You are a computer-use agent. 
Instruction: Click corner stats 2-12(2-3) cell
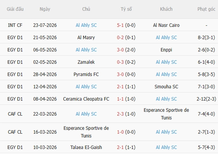(206, 99)
